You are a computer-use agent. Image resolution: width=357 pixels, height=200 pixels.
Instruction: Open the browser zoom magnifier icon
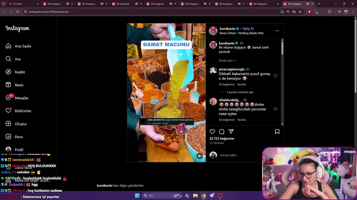pyautogui.click(x=288, y=12)
